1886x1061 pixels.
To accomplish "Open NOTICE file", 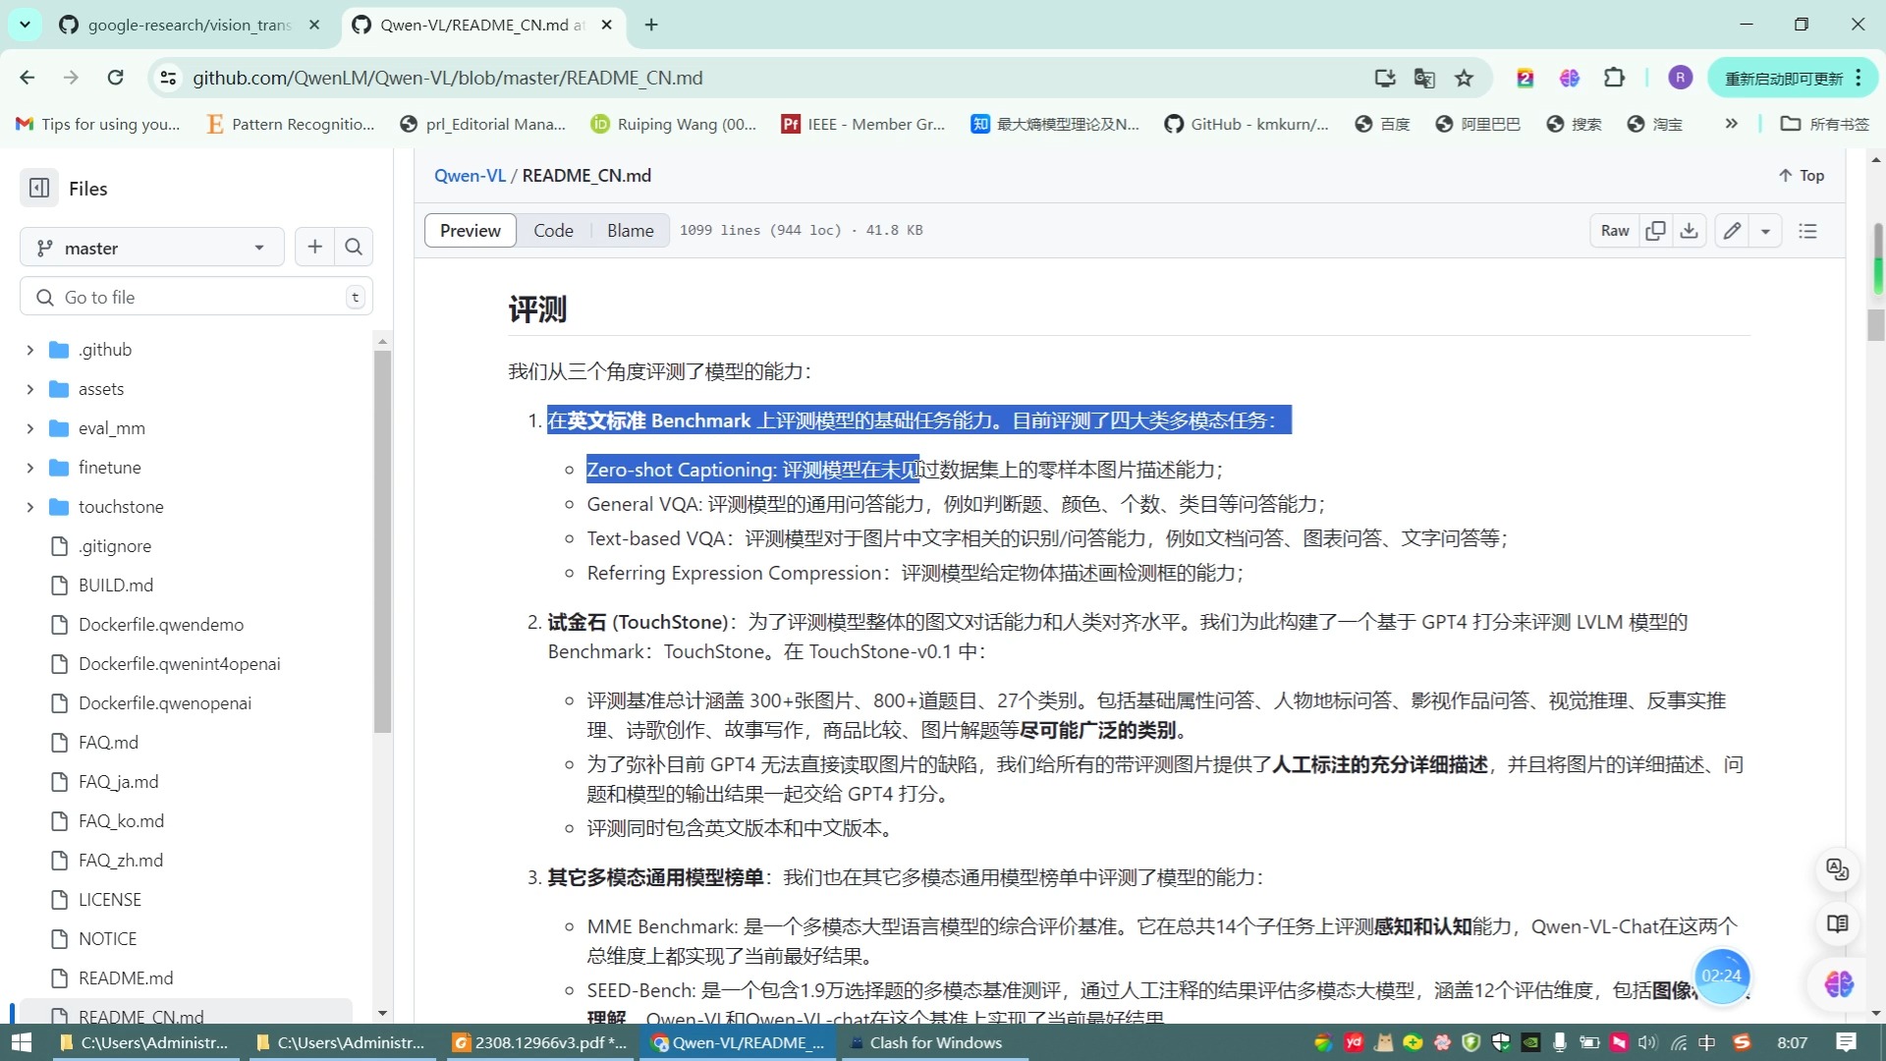I will pyautogui.click(x=108, y=939).
